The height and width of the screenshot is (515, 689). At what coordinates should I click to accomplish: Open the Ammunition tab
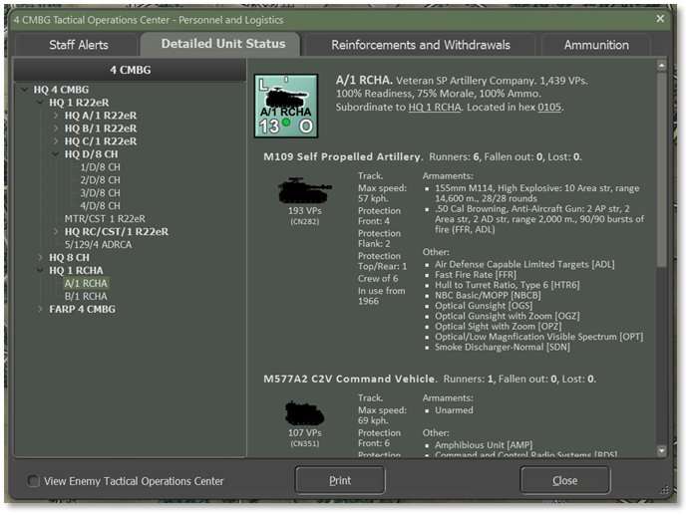pyautogui.click(x=595, y=45)
